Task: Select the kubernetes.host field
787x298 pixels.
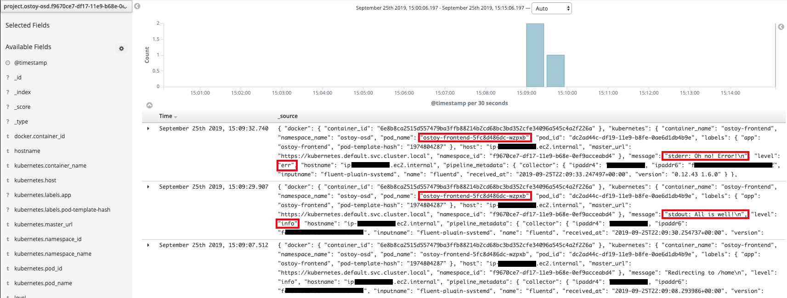Action: point(35,180)
